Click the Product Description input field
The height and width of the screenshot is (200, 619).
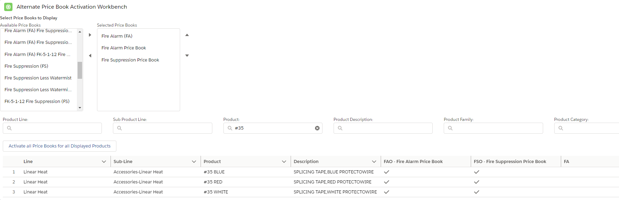point(383,128)
